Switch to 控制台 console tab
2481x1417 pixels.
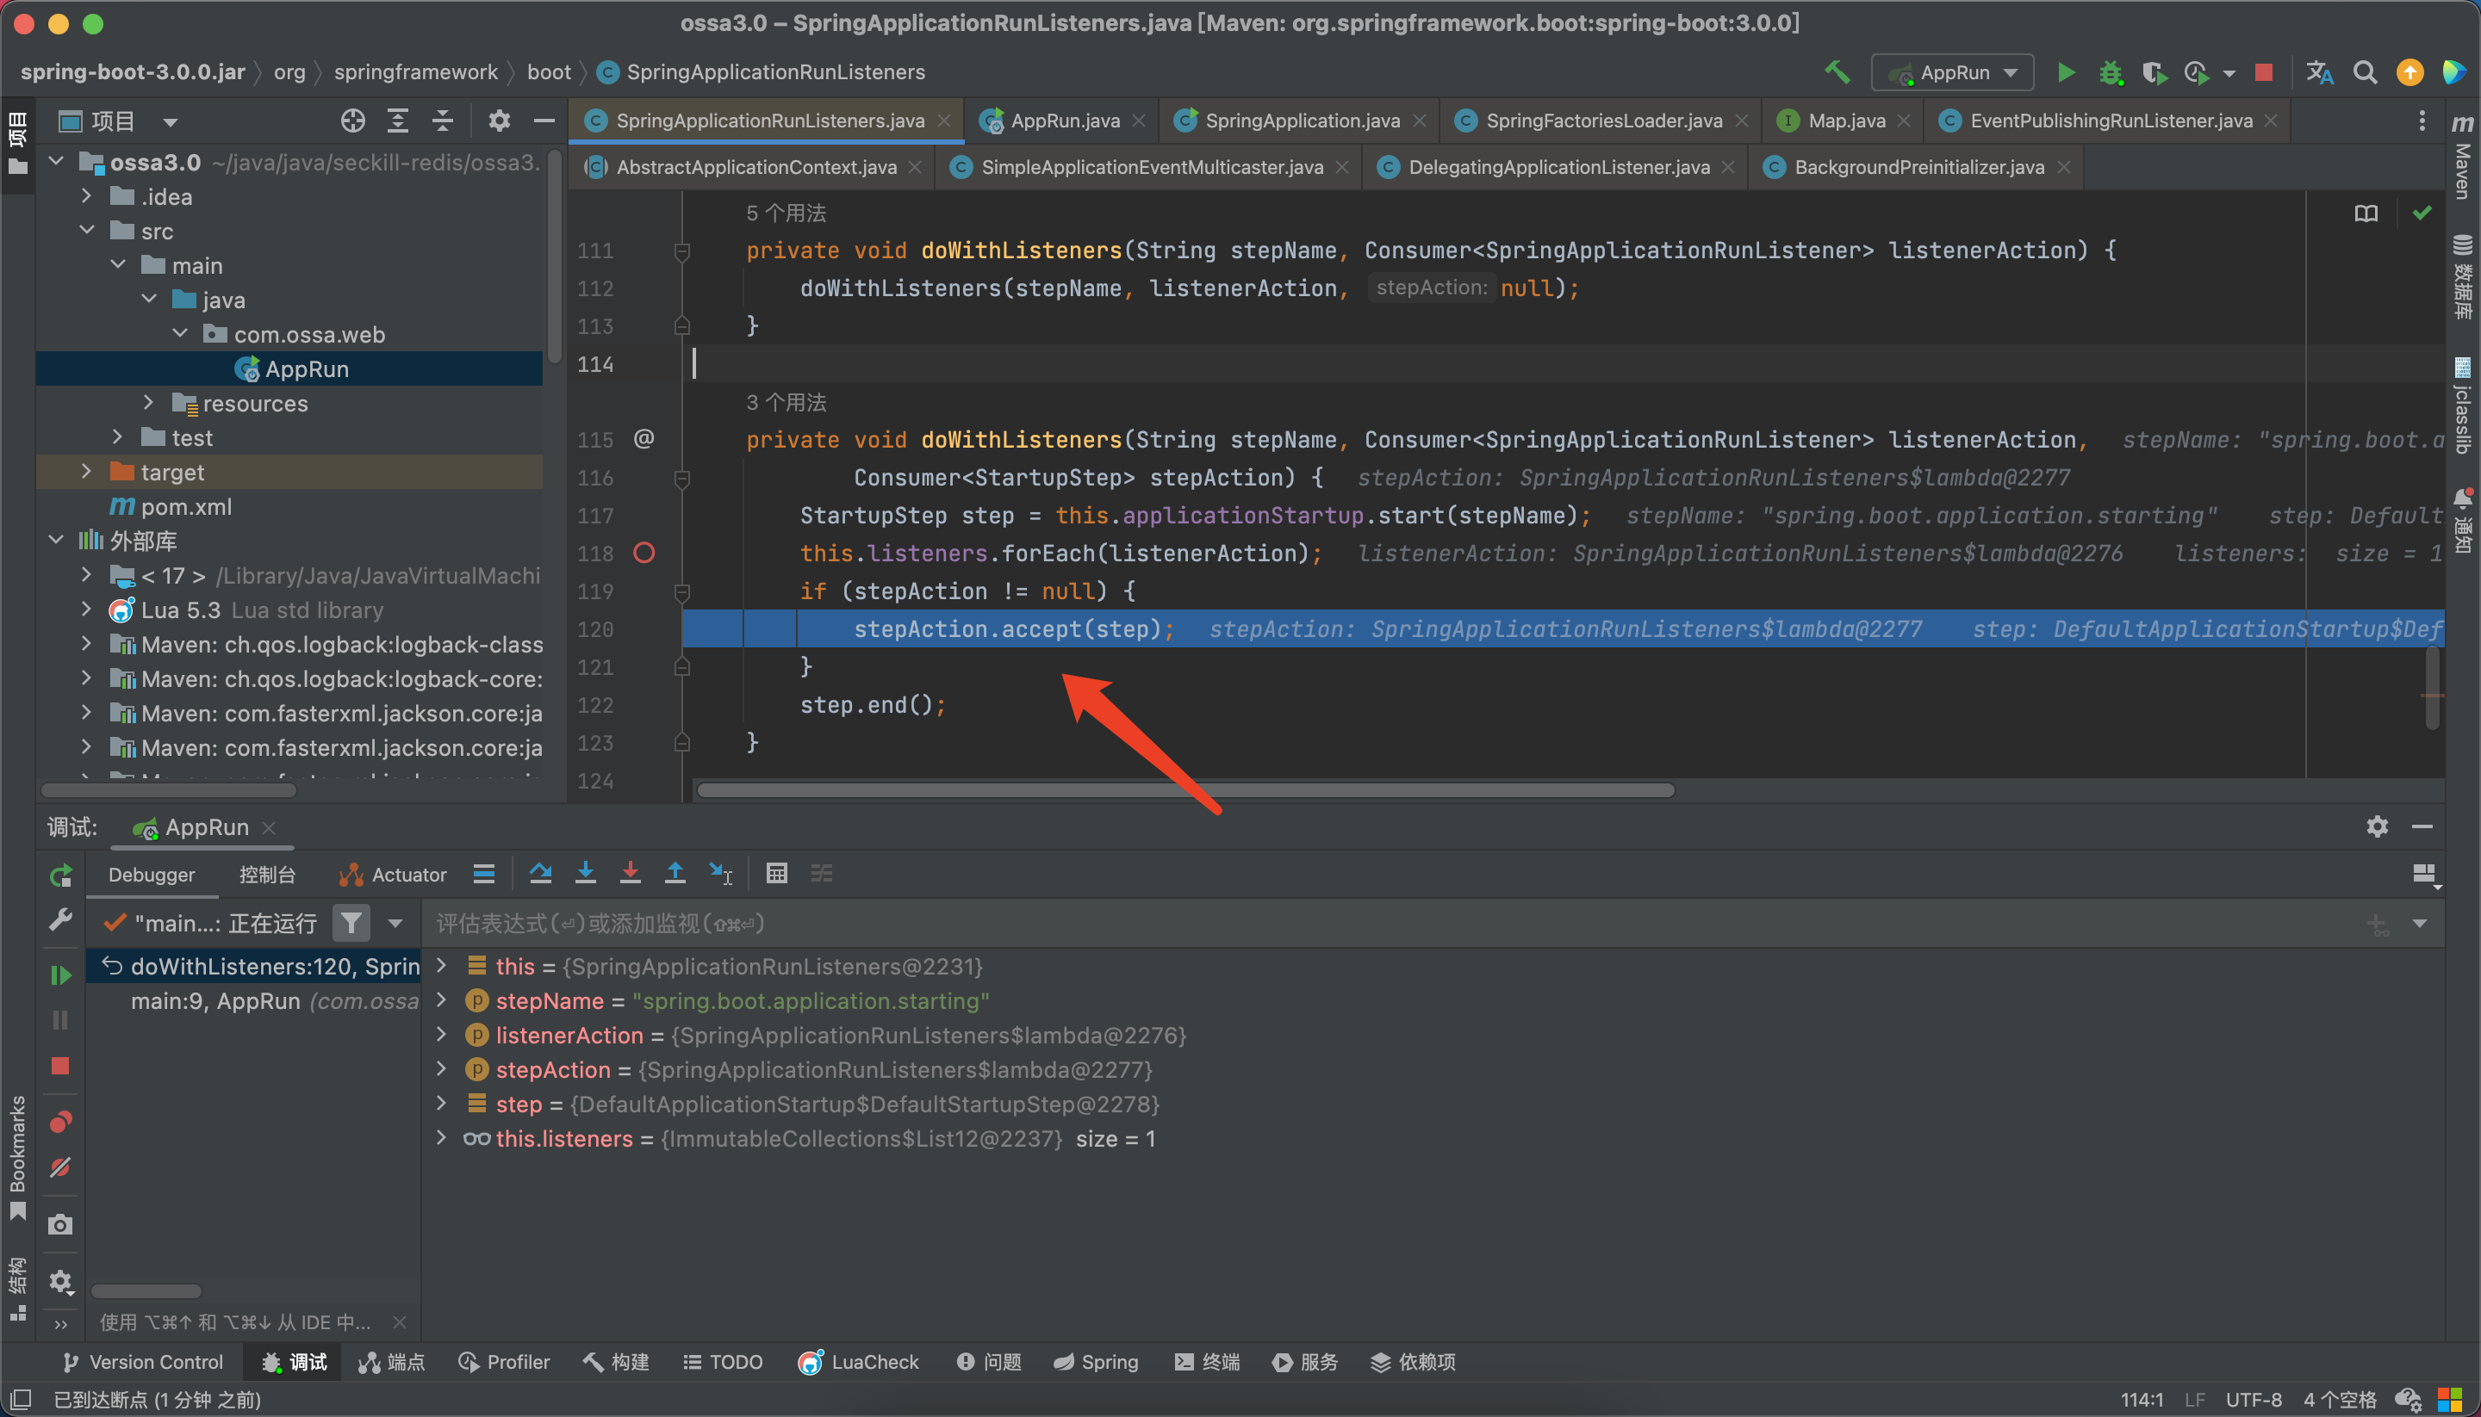[x=267, y=874]
